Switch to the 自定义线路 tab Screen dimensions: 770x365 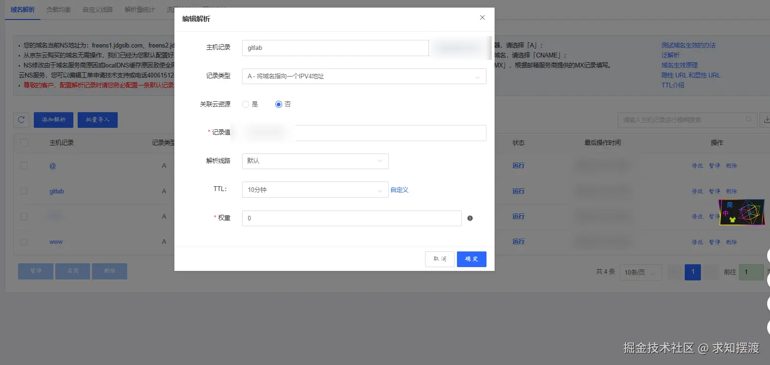click(98, 10)
